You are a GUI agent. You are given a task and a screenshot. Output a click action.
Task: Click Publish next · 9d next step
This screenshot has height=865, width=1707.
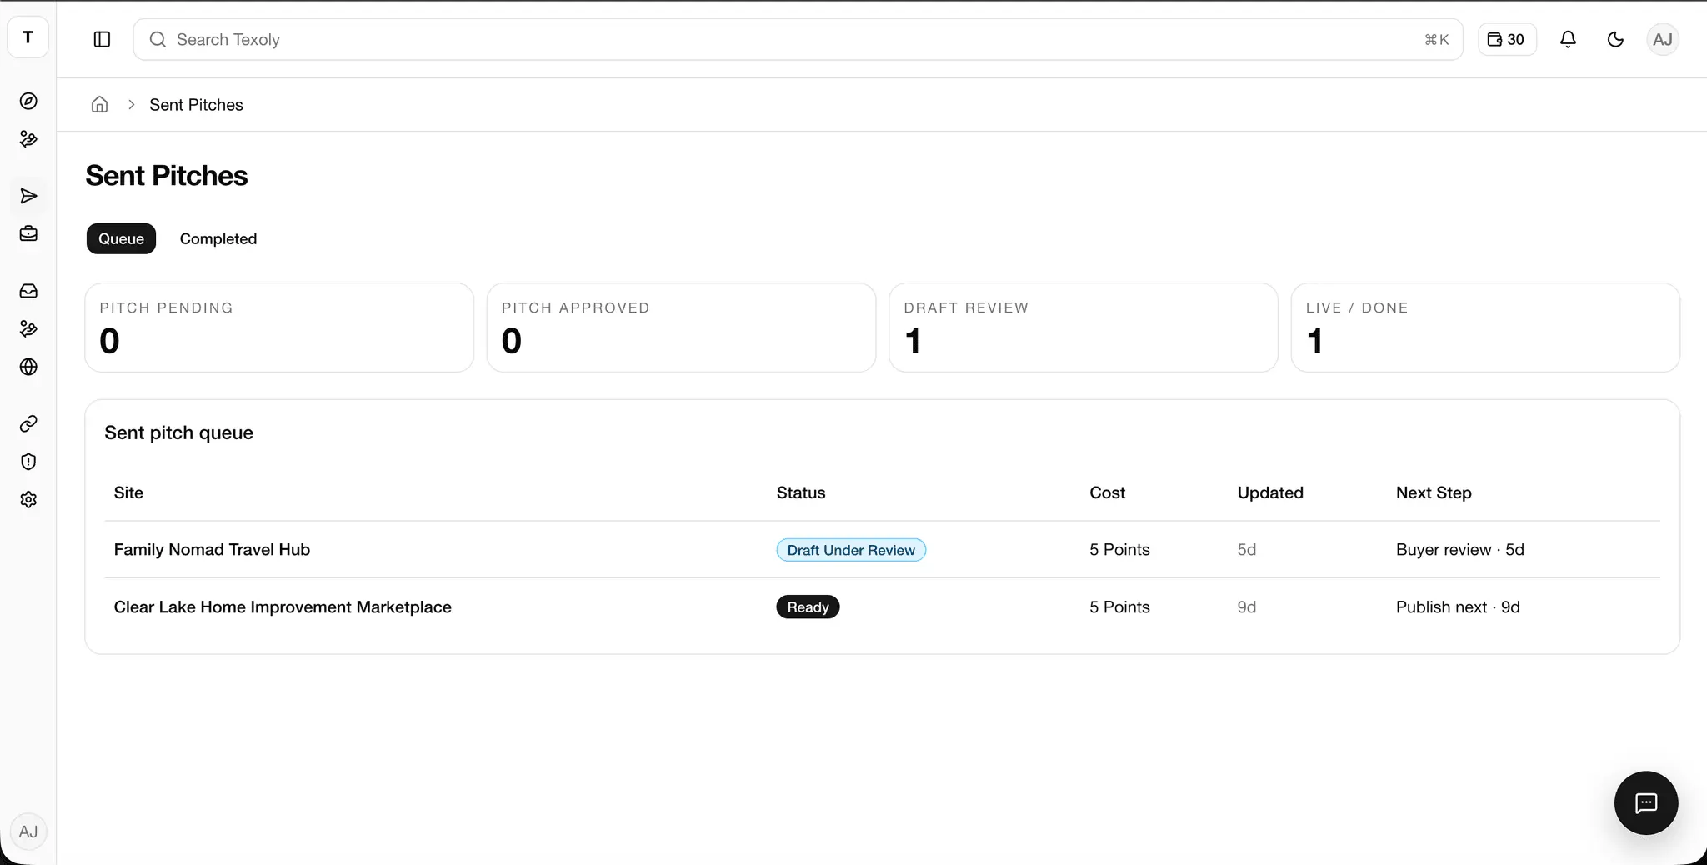click(x=1458, y=607)
